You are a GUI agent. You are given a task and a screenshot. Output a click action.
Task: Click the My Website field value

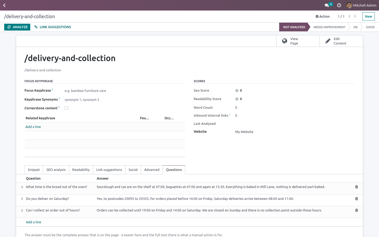tap(244, 132)
